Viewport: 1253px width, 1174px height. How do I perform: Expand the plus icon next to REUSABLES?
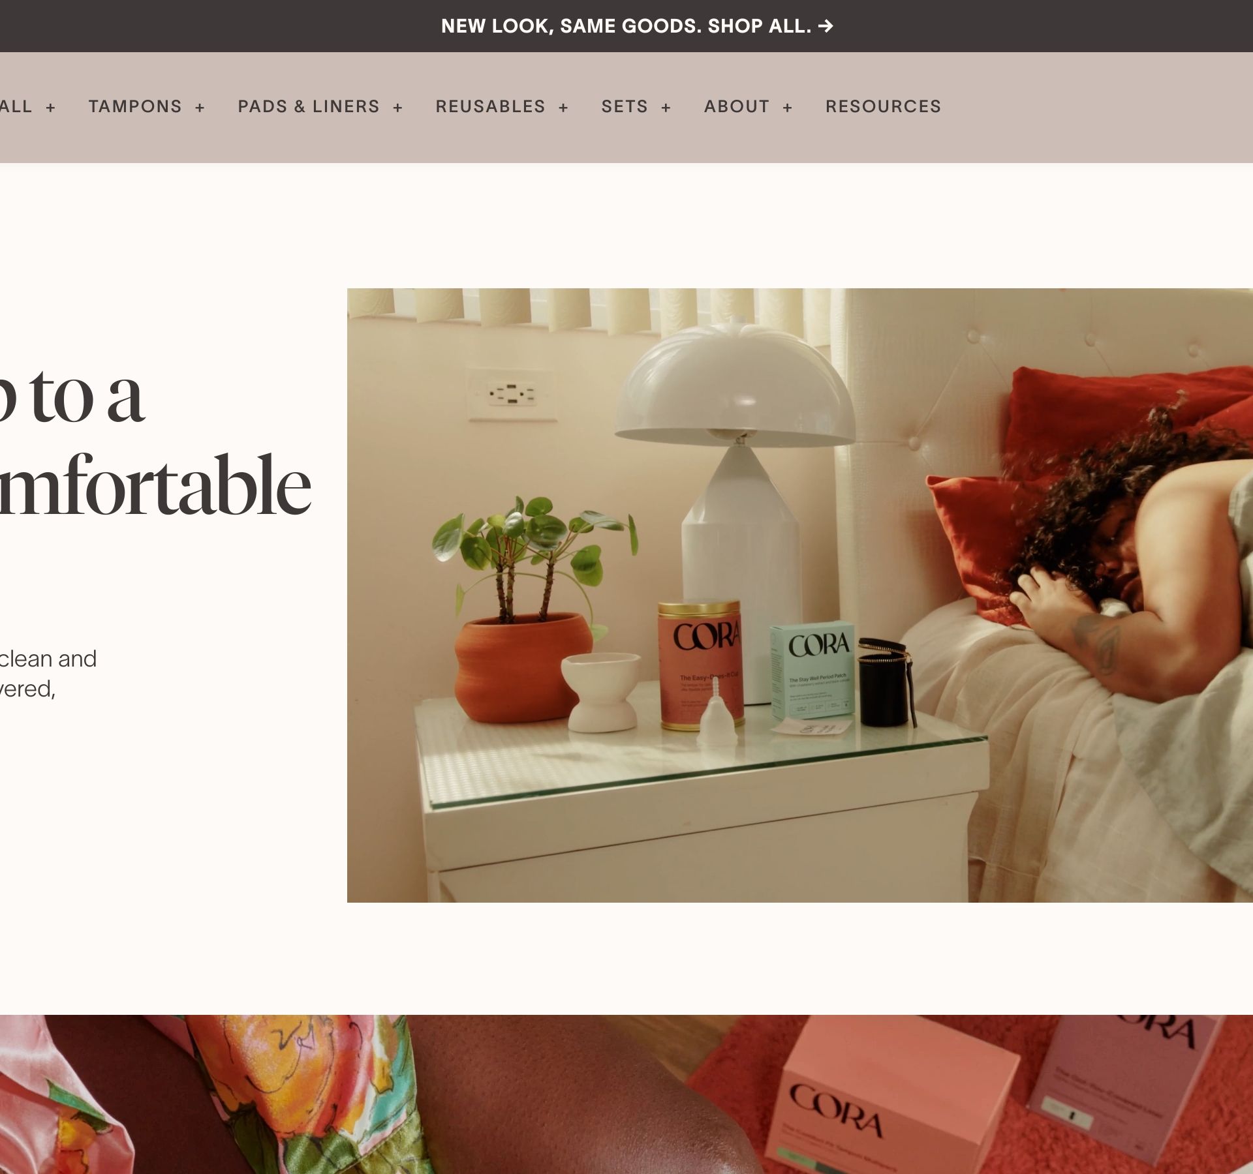click(563, 108)
